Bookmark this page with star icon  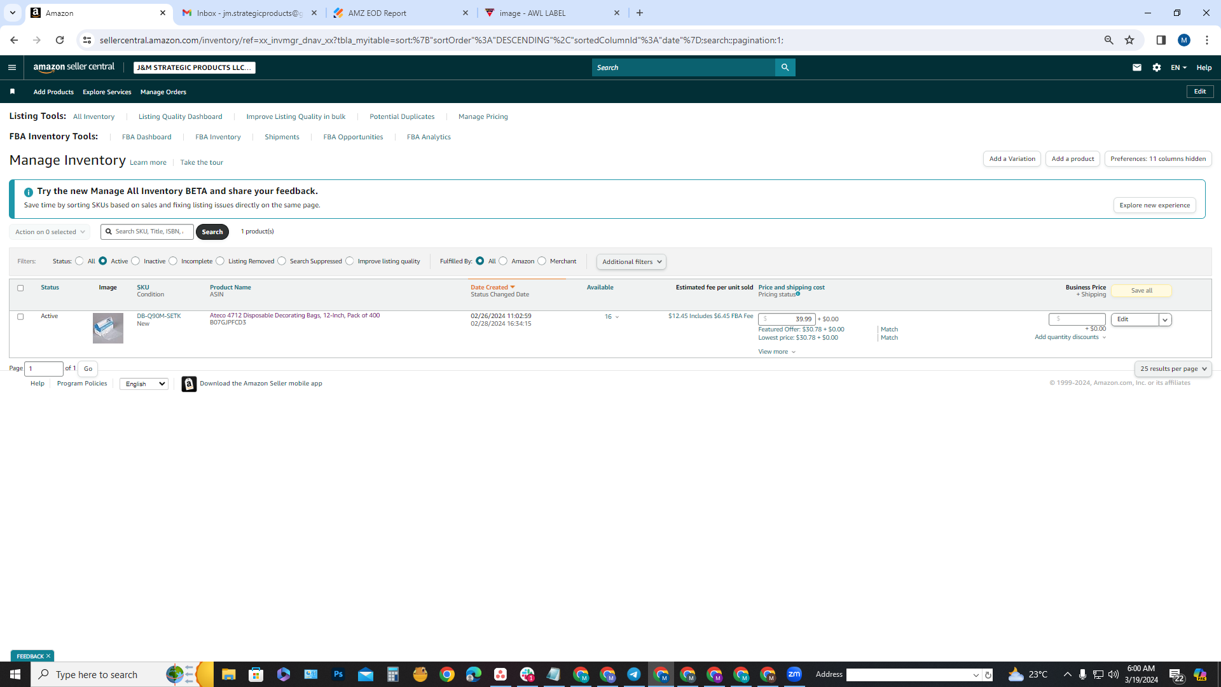coord(1129,40)
